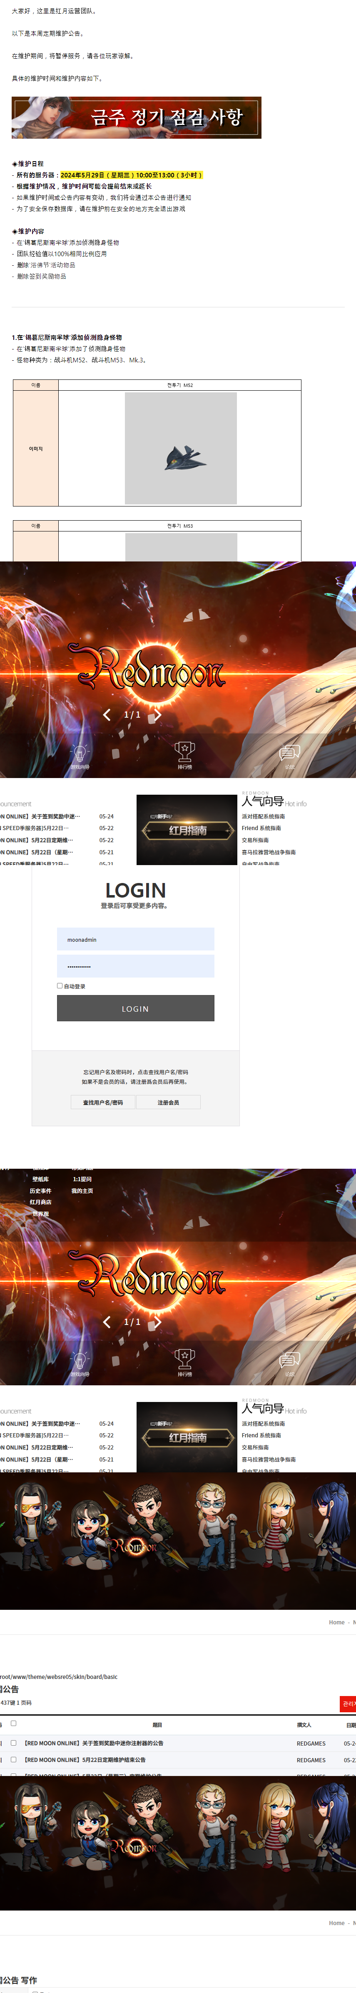Click the next slide arrow in the 壁纸库 menu banner
The width and height of the screenshot is (356, 1993).
(x=157, y=1322)
